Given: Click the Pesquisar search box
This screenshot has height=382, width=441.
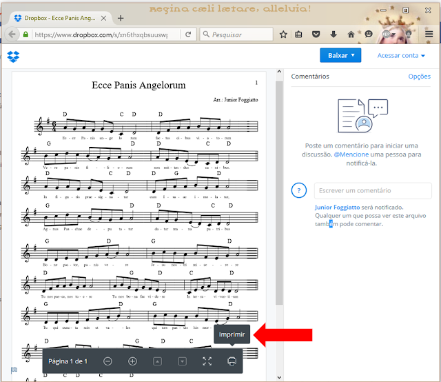Looking at the screenshot, I should point(236,34).
